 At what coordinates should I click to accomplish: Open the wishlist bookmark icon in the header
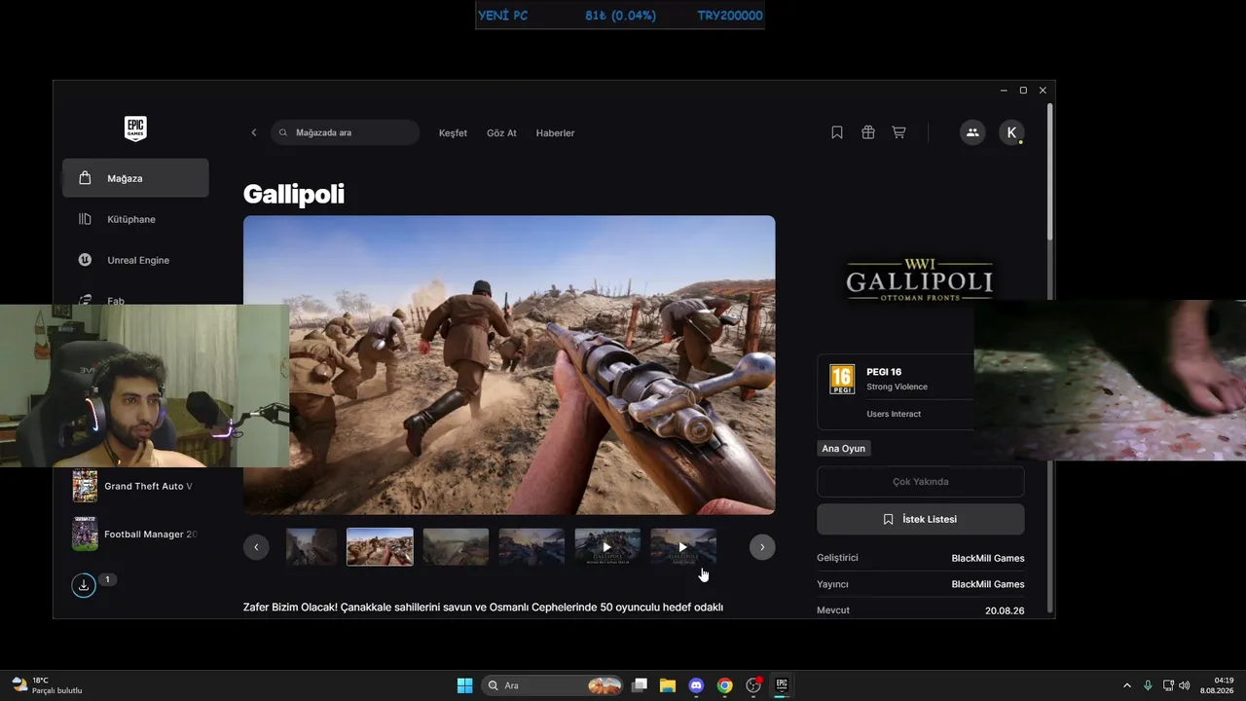pos(837,132)
